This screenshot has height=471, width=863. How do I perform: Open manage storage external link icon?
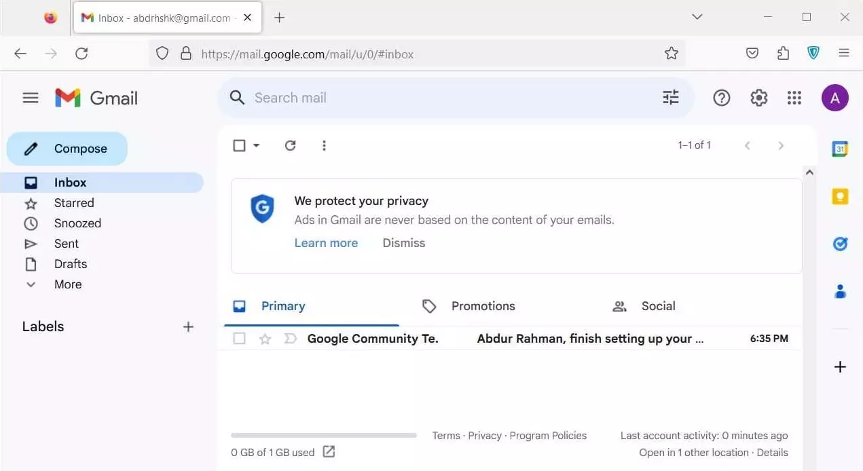329,451
